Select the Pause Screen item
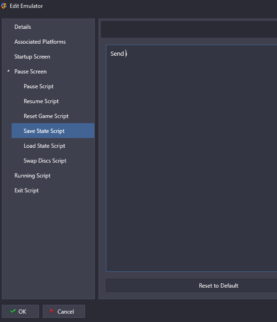Screen dimensions: 277x322 [30, 72]
